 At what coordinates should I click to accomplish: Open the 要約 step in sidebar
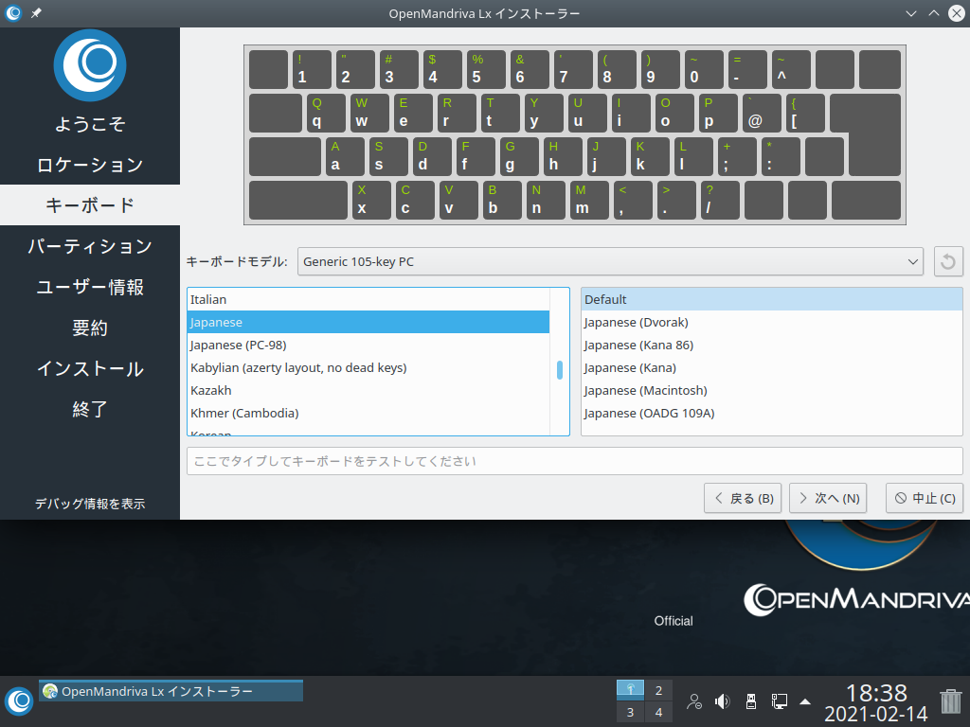[90, 328]
